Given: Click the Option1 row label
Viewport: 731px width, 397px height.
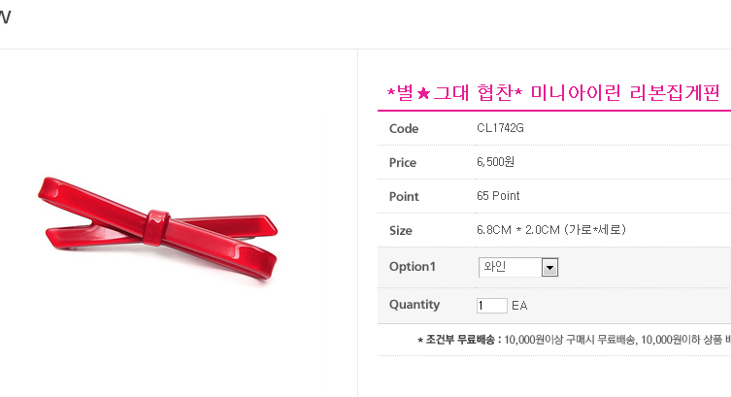Looking at the screenshot, I should tap(413, 267).
